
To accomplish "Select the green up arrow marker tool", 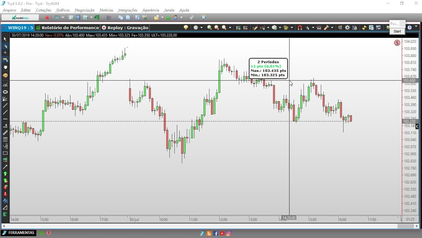I will [5, 174].
